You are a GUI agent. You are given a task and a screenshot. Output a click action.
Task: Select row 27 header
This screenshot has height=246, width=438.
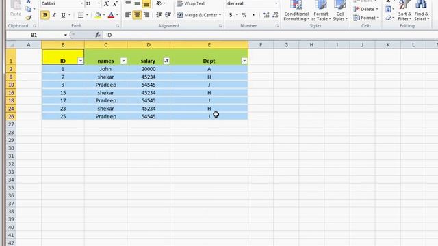click(11, 124)
